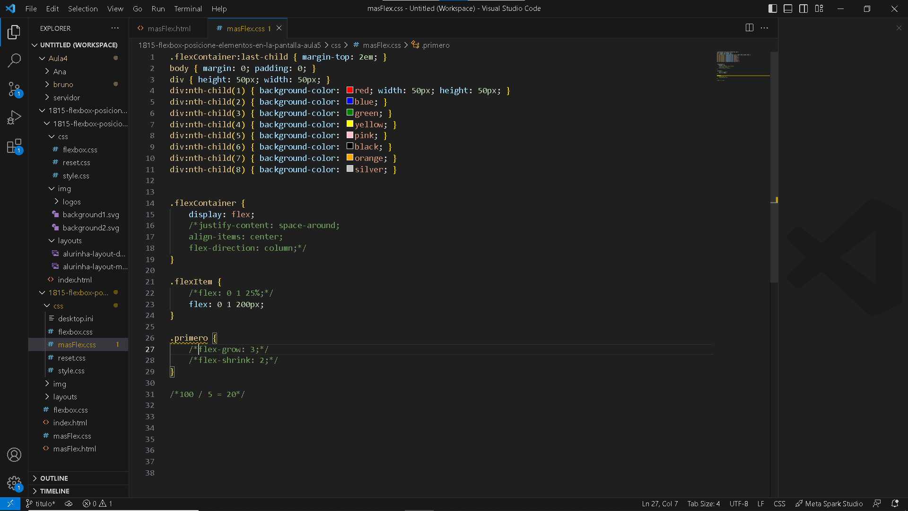This screenshot has width=908, height=511.
Task: Click Meta Spark Studio status item
Action: tap(829, 503)
